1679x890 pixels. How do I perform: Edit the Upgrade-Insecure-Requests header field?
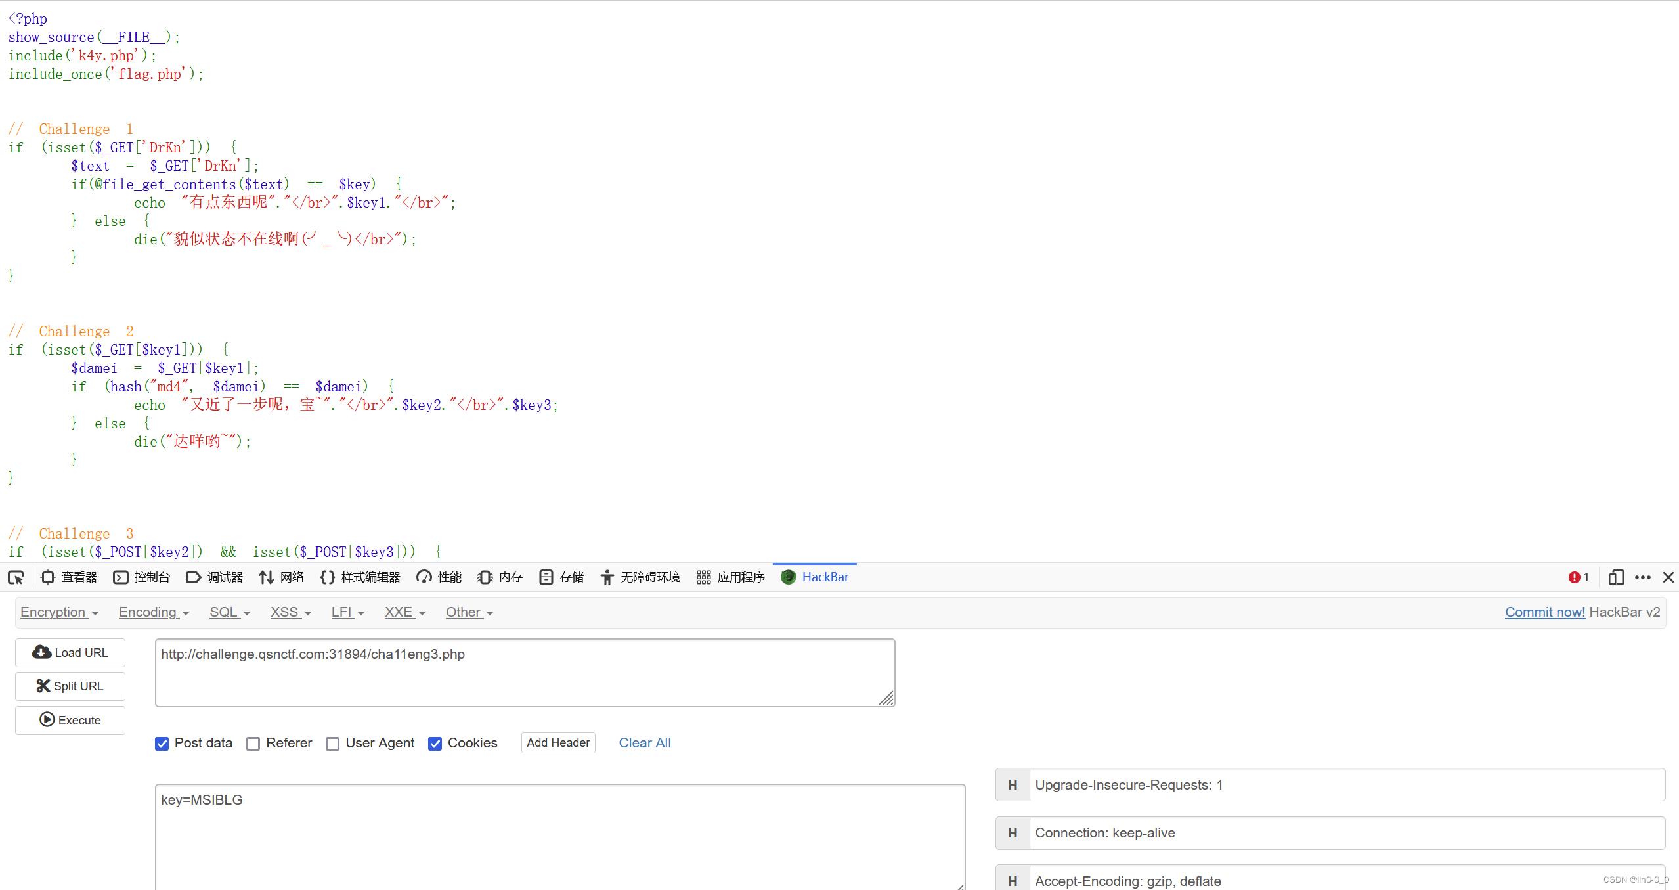pyautogui.click(x=1347, y=785)
